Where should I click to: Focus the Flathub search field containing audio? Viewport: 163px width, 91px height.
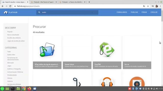coord(67,12)
